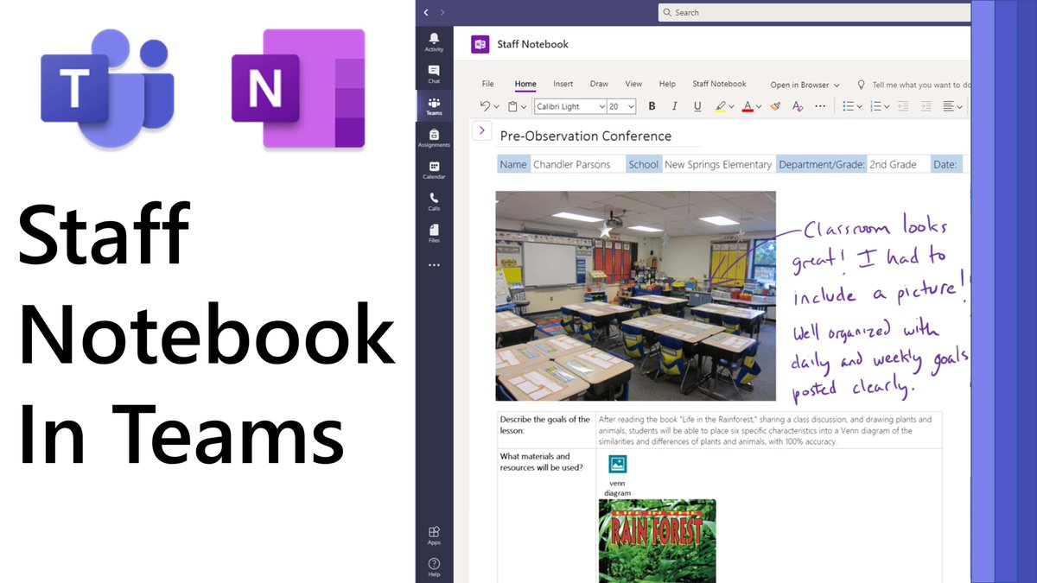1037x583 pixels.
Task: Decrease the indent level
Action: (903, 106)
